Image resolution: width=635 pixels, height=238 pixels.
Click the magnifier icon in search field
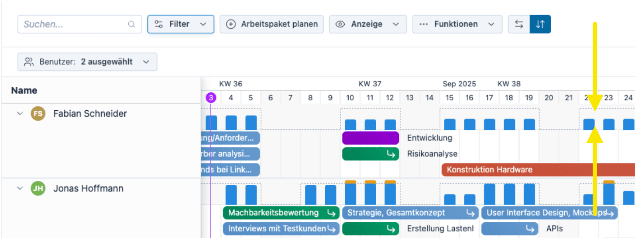[x=131, y=24]
